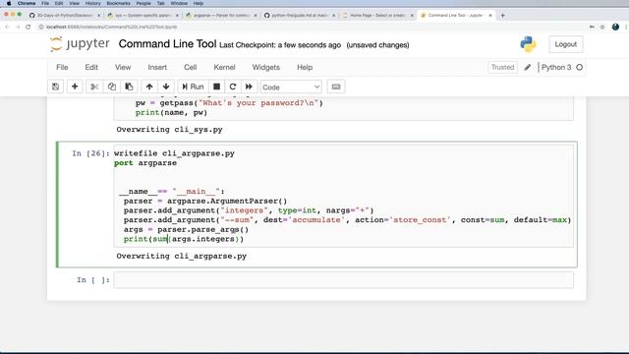Switch to the sys System-specific parameters tab
629x354 pixels.
click(143, 16)
